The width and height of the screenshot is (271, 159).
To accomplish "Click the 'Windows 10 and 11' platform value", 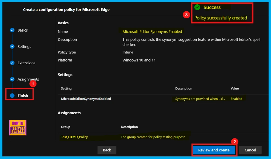I will 139,60.
